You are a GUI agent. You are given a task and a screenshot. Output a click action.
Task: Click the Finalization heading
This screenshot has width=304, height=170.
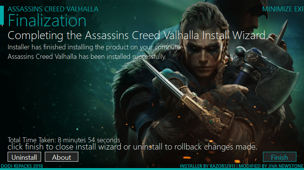[x=47, y=20]
